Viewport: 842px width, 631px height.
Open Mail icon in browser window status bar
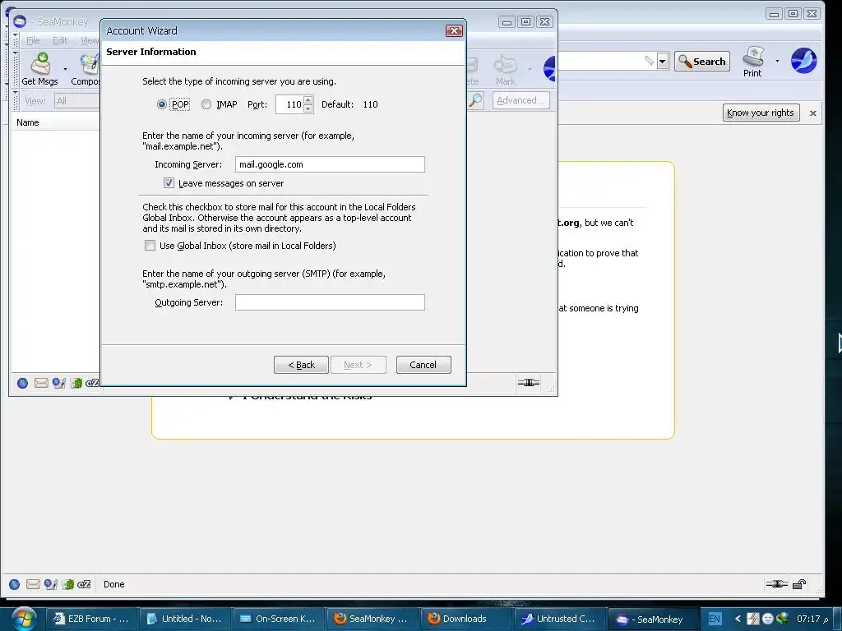point(33,584)
